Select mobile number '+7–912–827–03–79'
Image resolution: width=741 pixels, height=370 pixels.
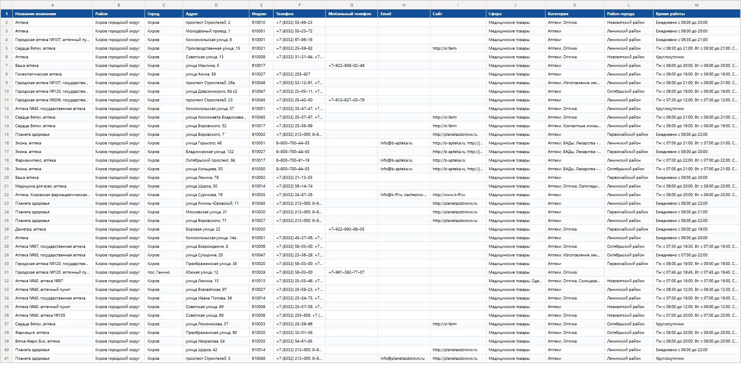click(x=352, y=100)
